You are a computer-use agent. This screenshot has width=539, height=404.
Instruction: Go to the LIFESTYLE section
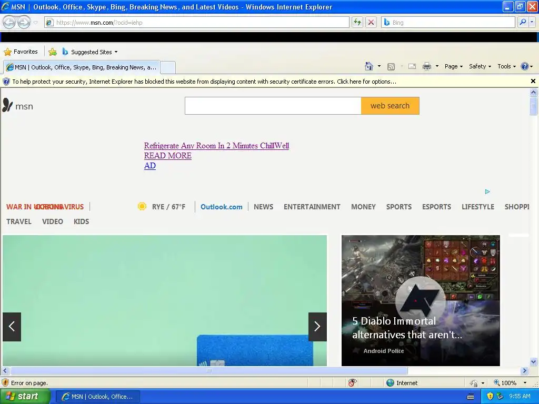478,207
